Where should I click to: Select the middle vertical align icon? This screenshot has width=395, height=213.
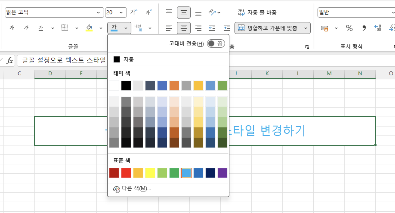[184, 12]
